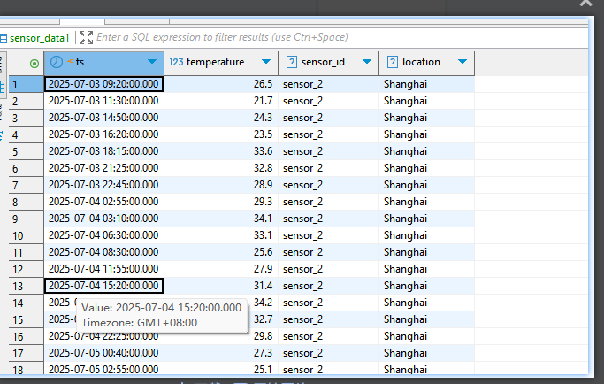Click the green record-mode icon in header corner
604x384 pixels.
tap(34, 63)
